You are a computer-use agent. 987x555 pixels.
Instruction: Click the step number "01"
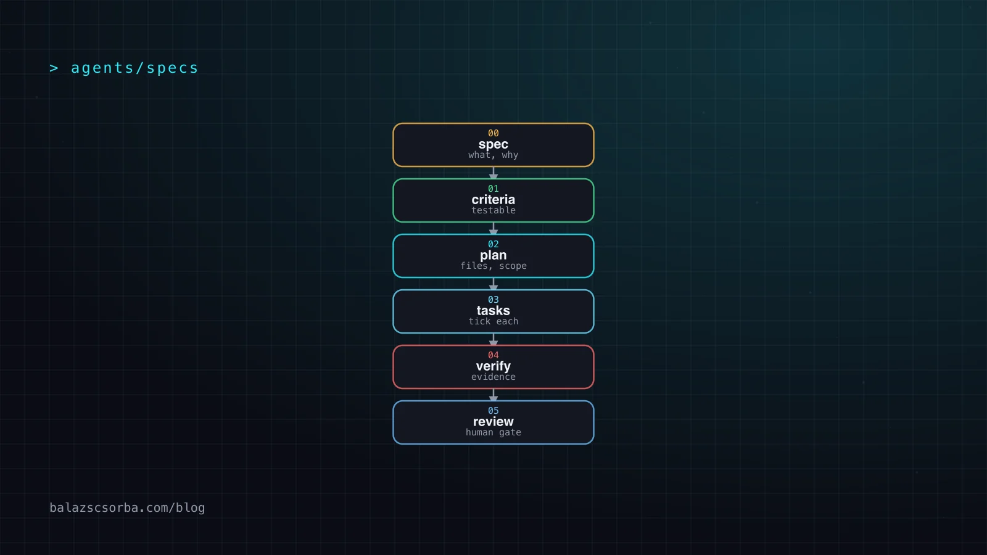pyautogui.click(x=493, y=189)
